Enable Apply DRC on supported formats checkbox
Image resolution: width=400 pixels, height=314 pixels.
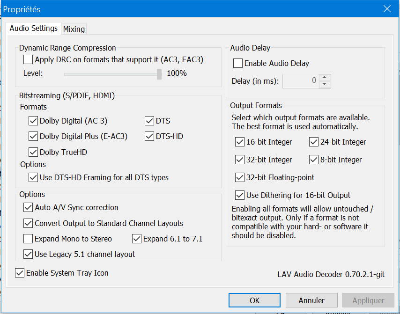[x=28, y=59]
